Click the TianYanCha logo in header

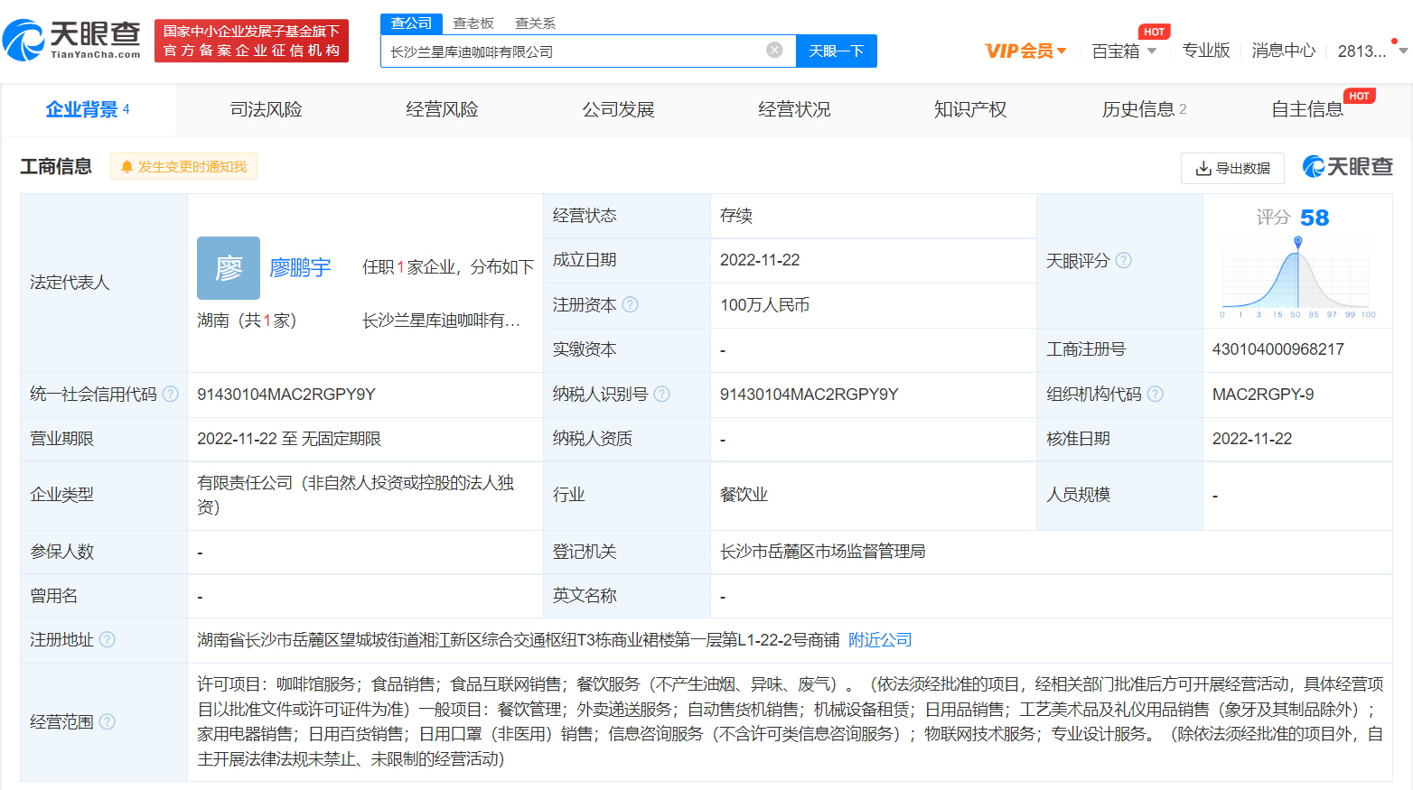[72, 40]
